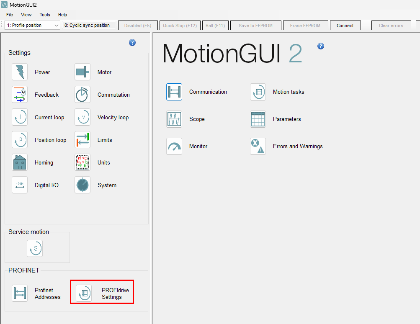Click the Digital I/O label
The width and height of the screenshot is (420, 324).
pyautogui.click(x=46, y=185)
